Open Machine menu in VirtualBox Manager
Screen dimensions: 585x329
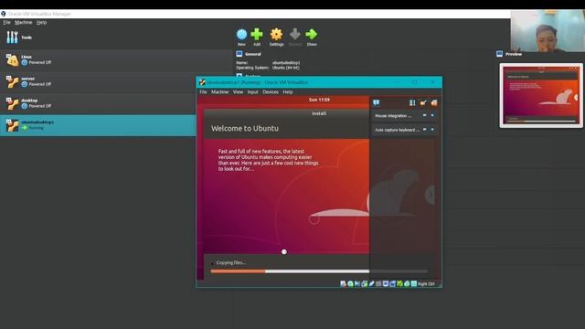23,22
